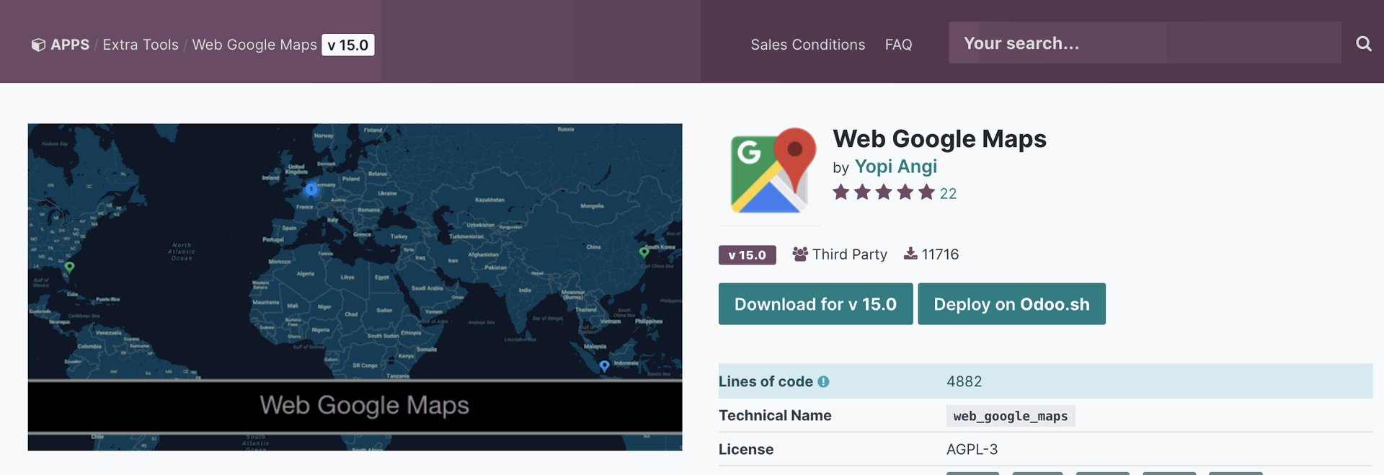Click the five-star rating

pyautogui.click(x=884, y=192)
